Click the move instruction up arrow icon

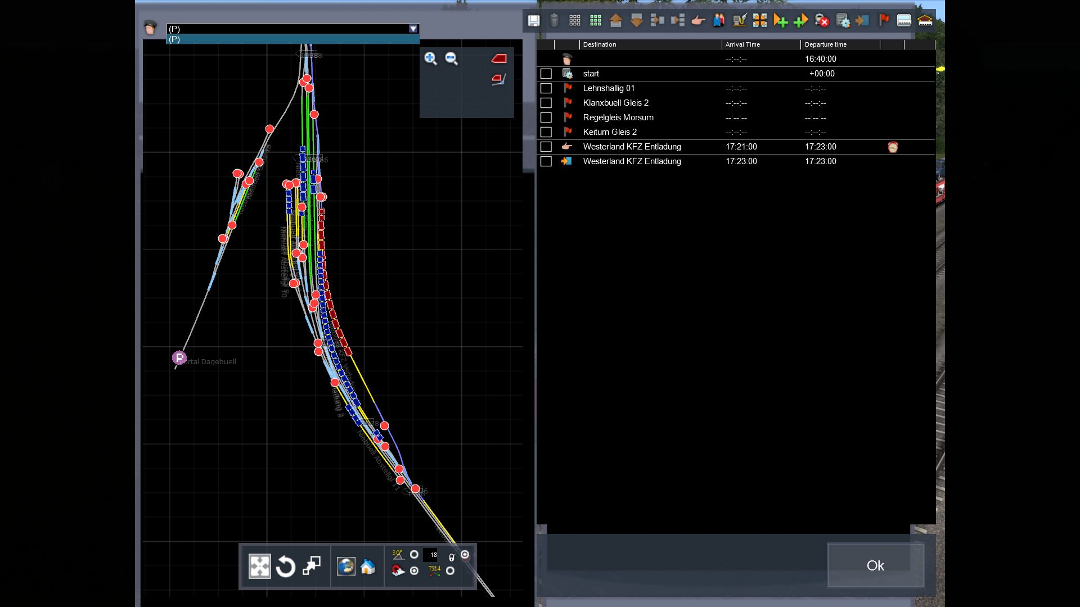click(615, 21)
